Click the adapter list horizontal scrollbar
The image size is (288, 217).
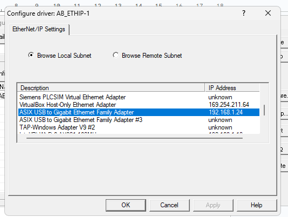click(x=134, y=138)
